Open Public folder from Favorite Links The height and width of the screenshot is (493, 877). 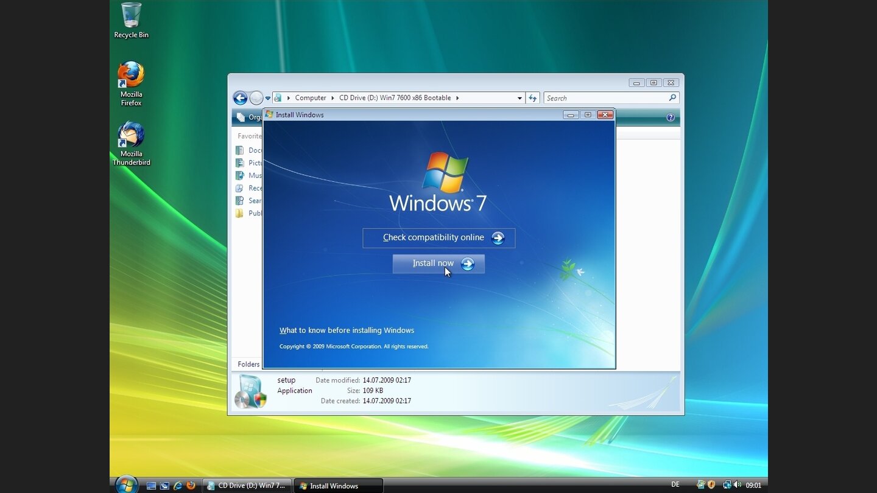248,213
